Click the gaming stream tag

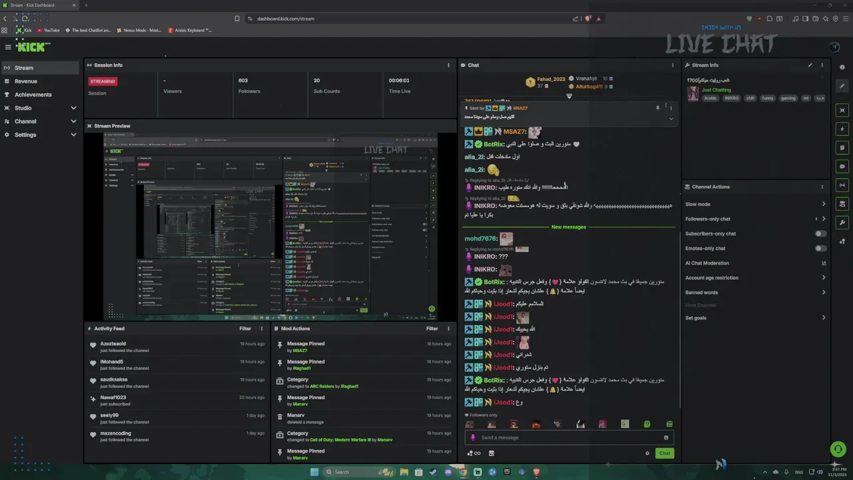(788, 98)
